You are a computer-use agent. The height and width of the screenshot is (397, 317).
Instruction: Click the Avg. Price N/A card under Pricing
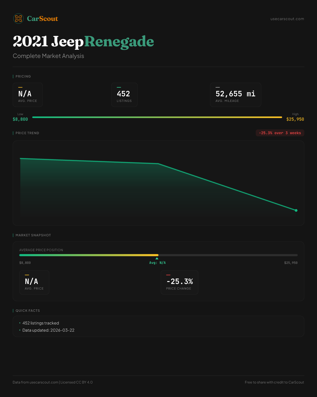[x=28, y=95]
